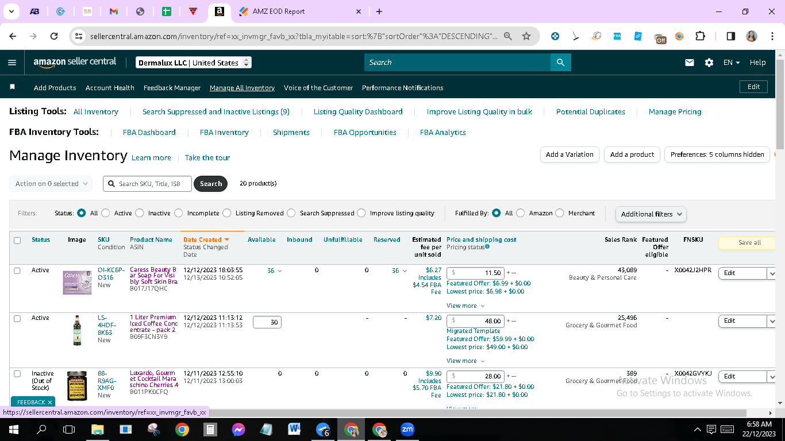785x441 pixels.
Task: Tick the select-all checkbox in table header
Action: [17, 241]
